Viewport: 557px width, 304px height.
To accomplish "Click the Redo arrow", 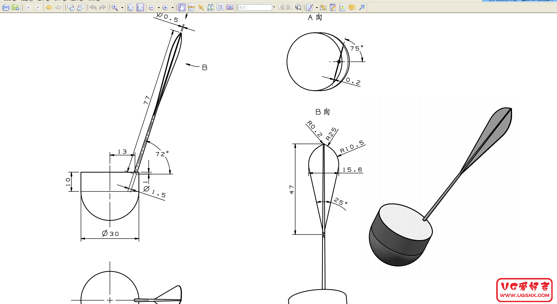I will coord(103,7).
